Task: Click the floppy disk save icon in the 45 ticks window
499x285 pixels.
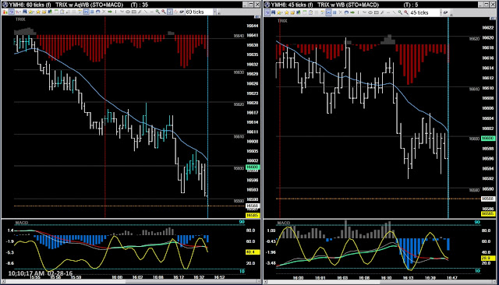Action: click(273, 12)
